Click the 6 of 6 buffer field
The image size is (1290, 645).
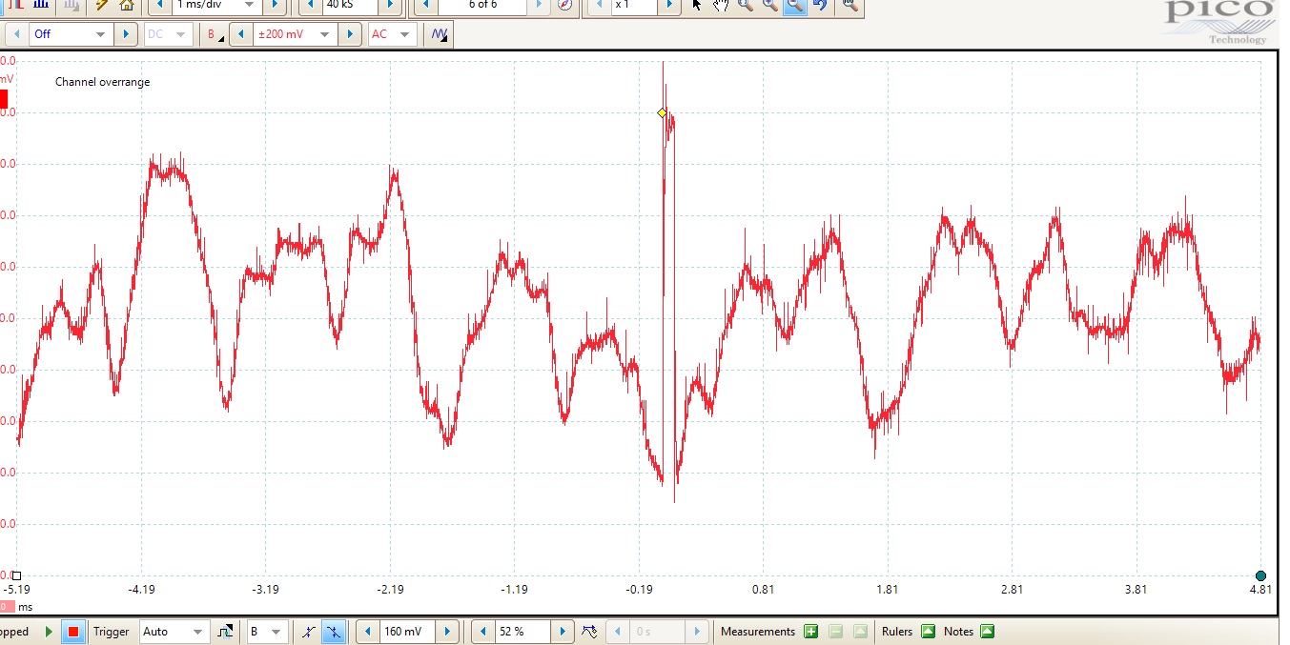click(482, 5)
